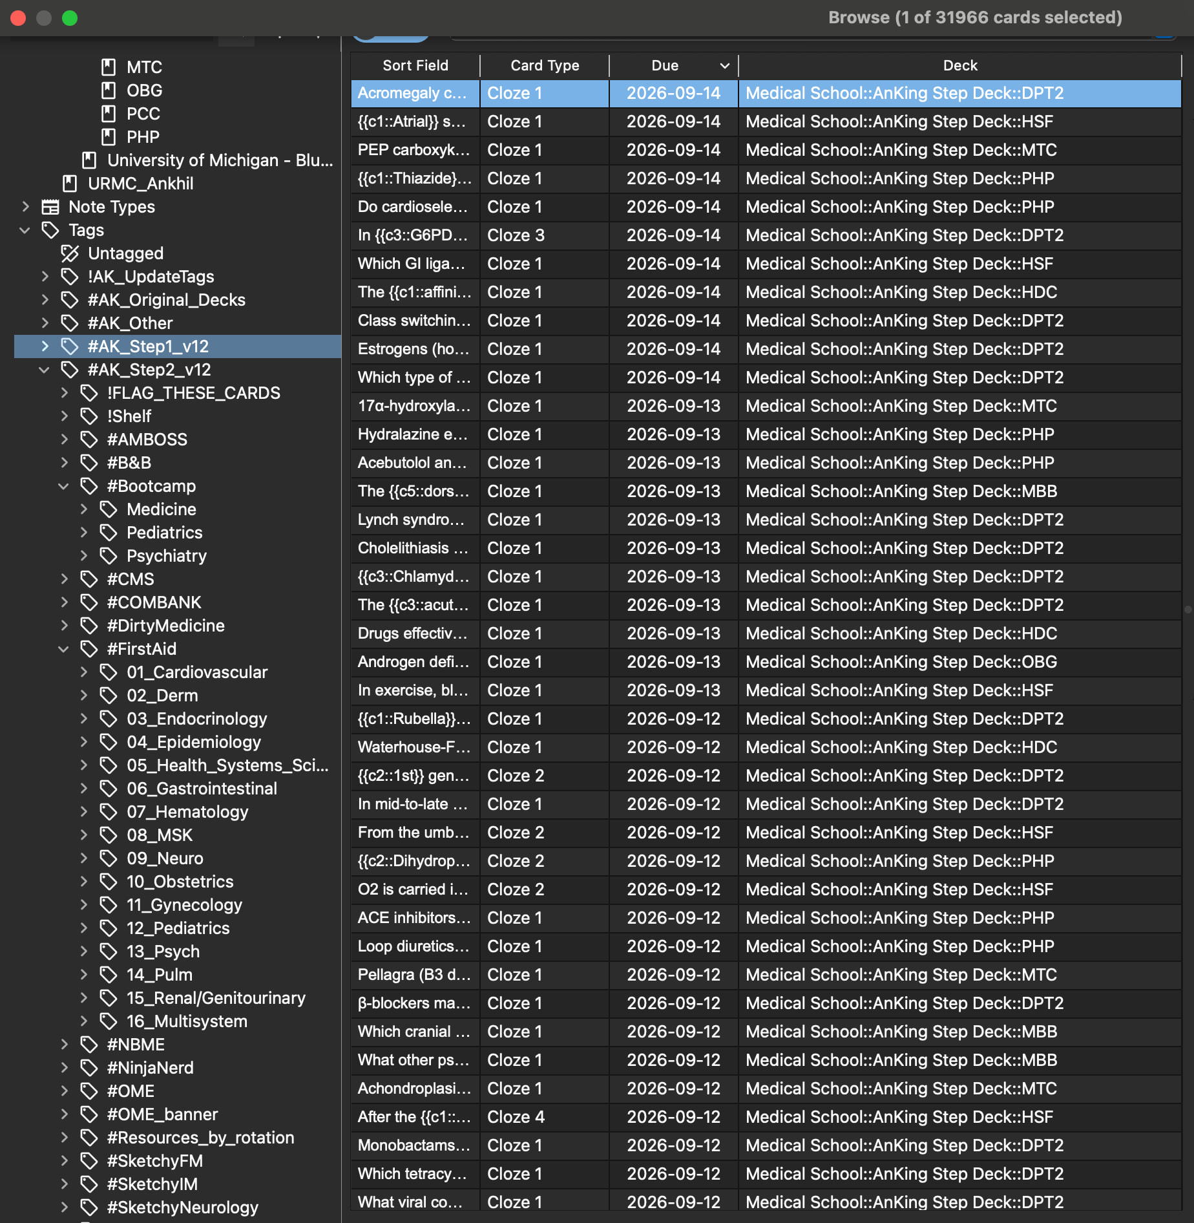The height and width of the screenshot is (1223, 1194).
Task: Click the MTC deck icon
Action: [x=109, y=67]
